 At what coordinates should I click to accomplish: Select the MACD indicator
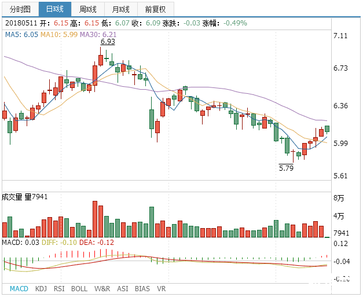click(x=19, y=289)
